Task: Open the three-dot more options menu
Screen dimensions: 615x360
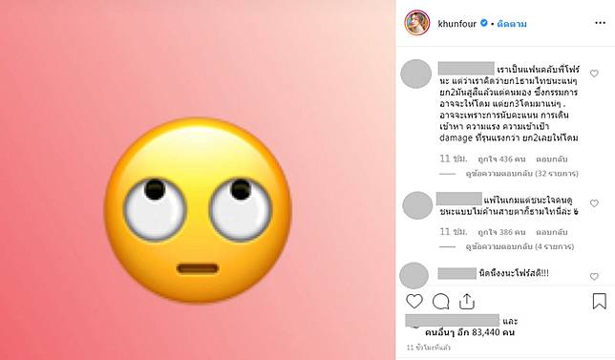Action: click(x=600, y=23)
